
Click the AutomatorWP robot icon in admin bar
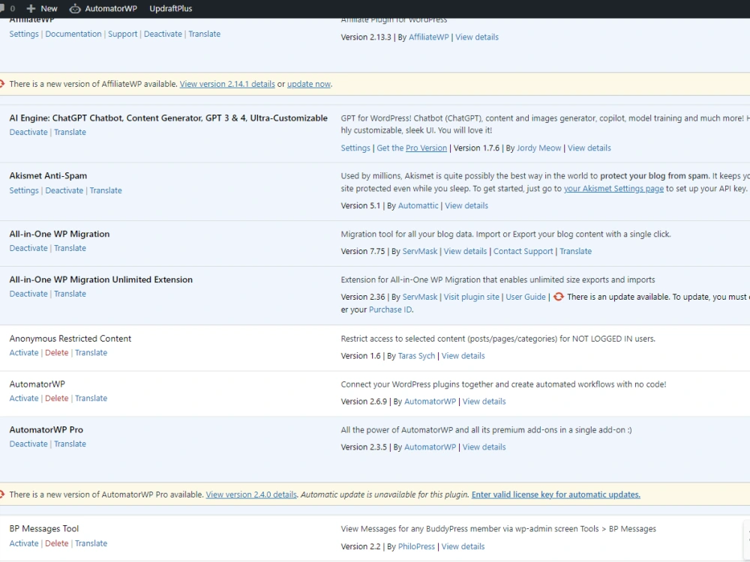(74, 8)
